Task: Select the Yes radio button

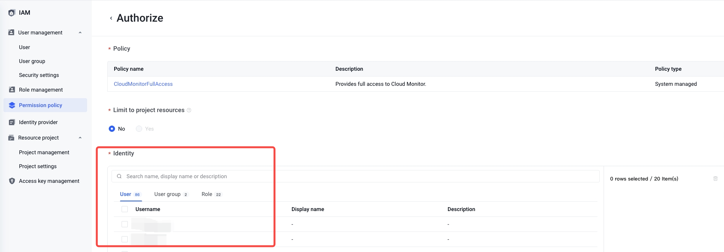Action: (x=139, y=129)
